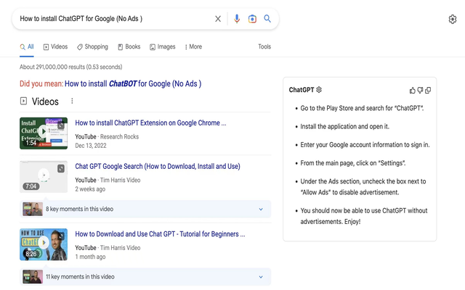The width and height of the screenshot is (465, 290).
Task: Open the settings gear in top right
Action: pyautogui.click(x=452, y=20)
